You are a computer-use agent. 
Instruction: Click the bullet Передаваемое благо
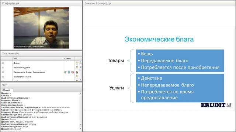165,60
